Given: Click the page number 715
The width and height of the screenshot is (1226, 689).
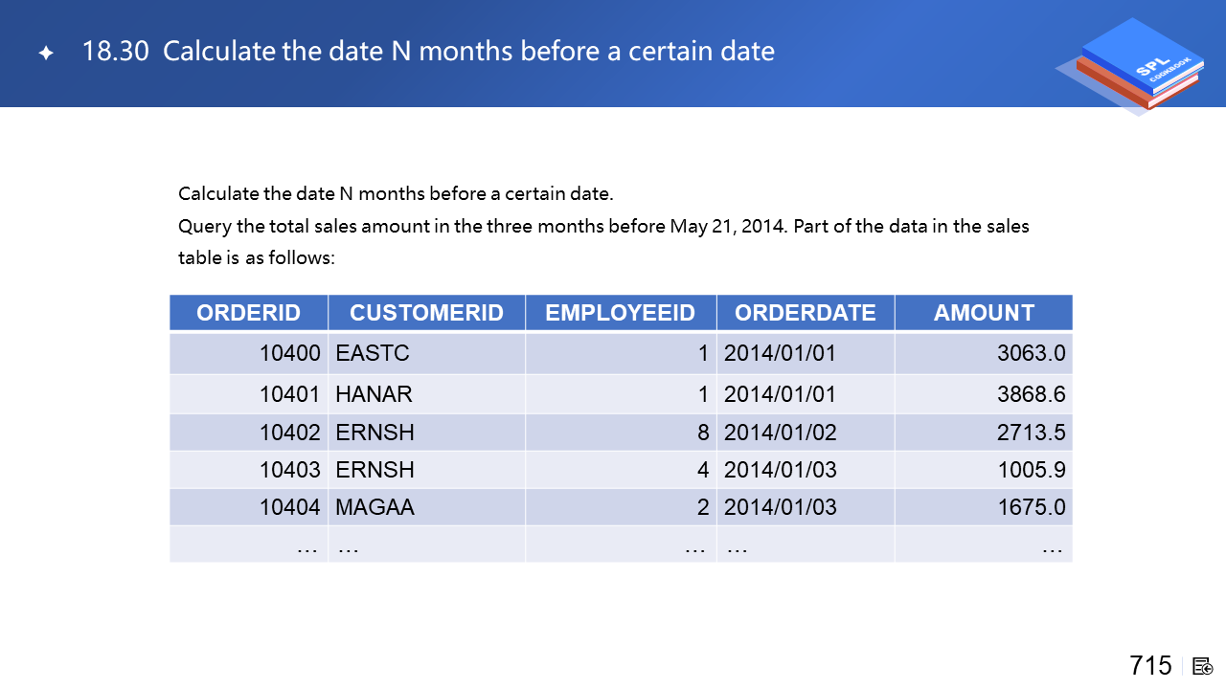Looking at the screenshot, I should click(x=1150, y=666).
